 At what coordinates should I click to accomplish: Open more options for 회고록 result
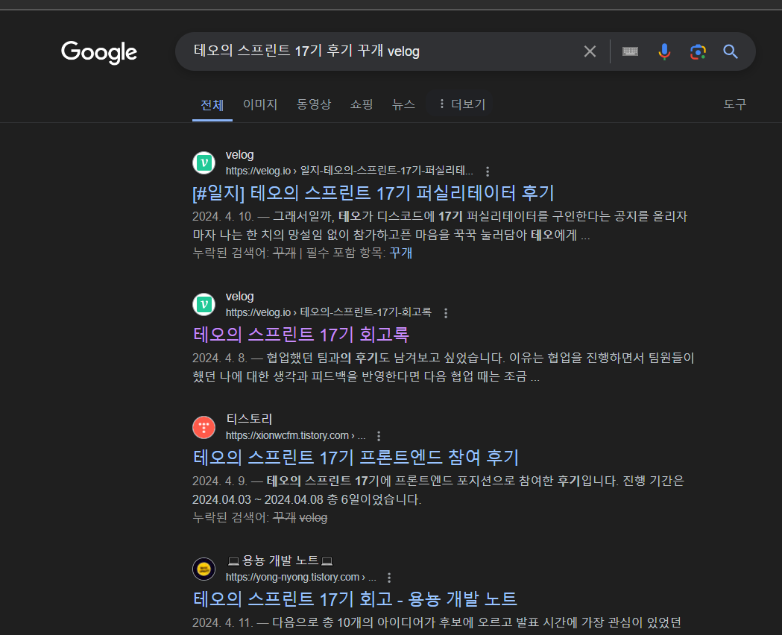coord(446,313)
